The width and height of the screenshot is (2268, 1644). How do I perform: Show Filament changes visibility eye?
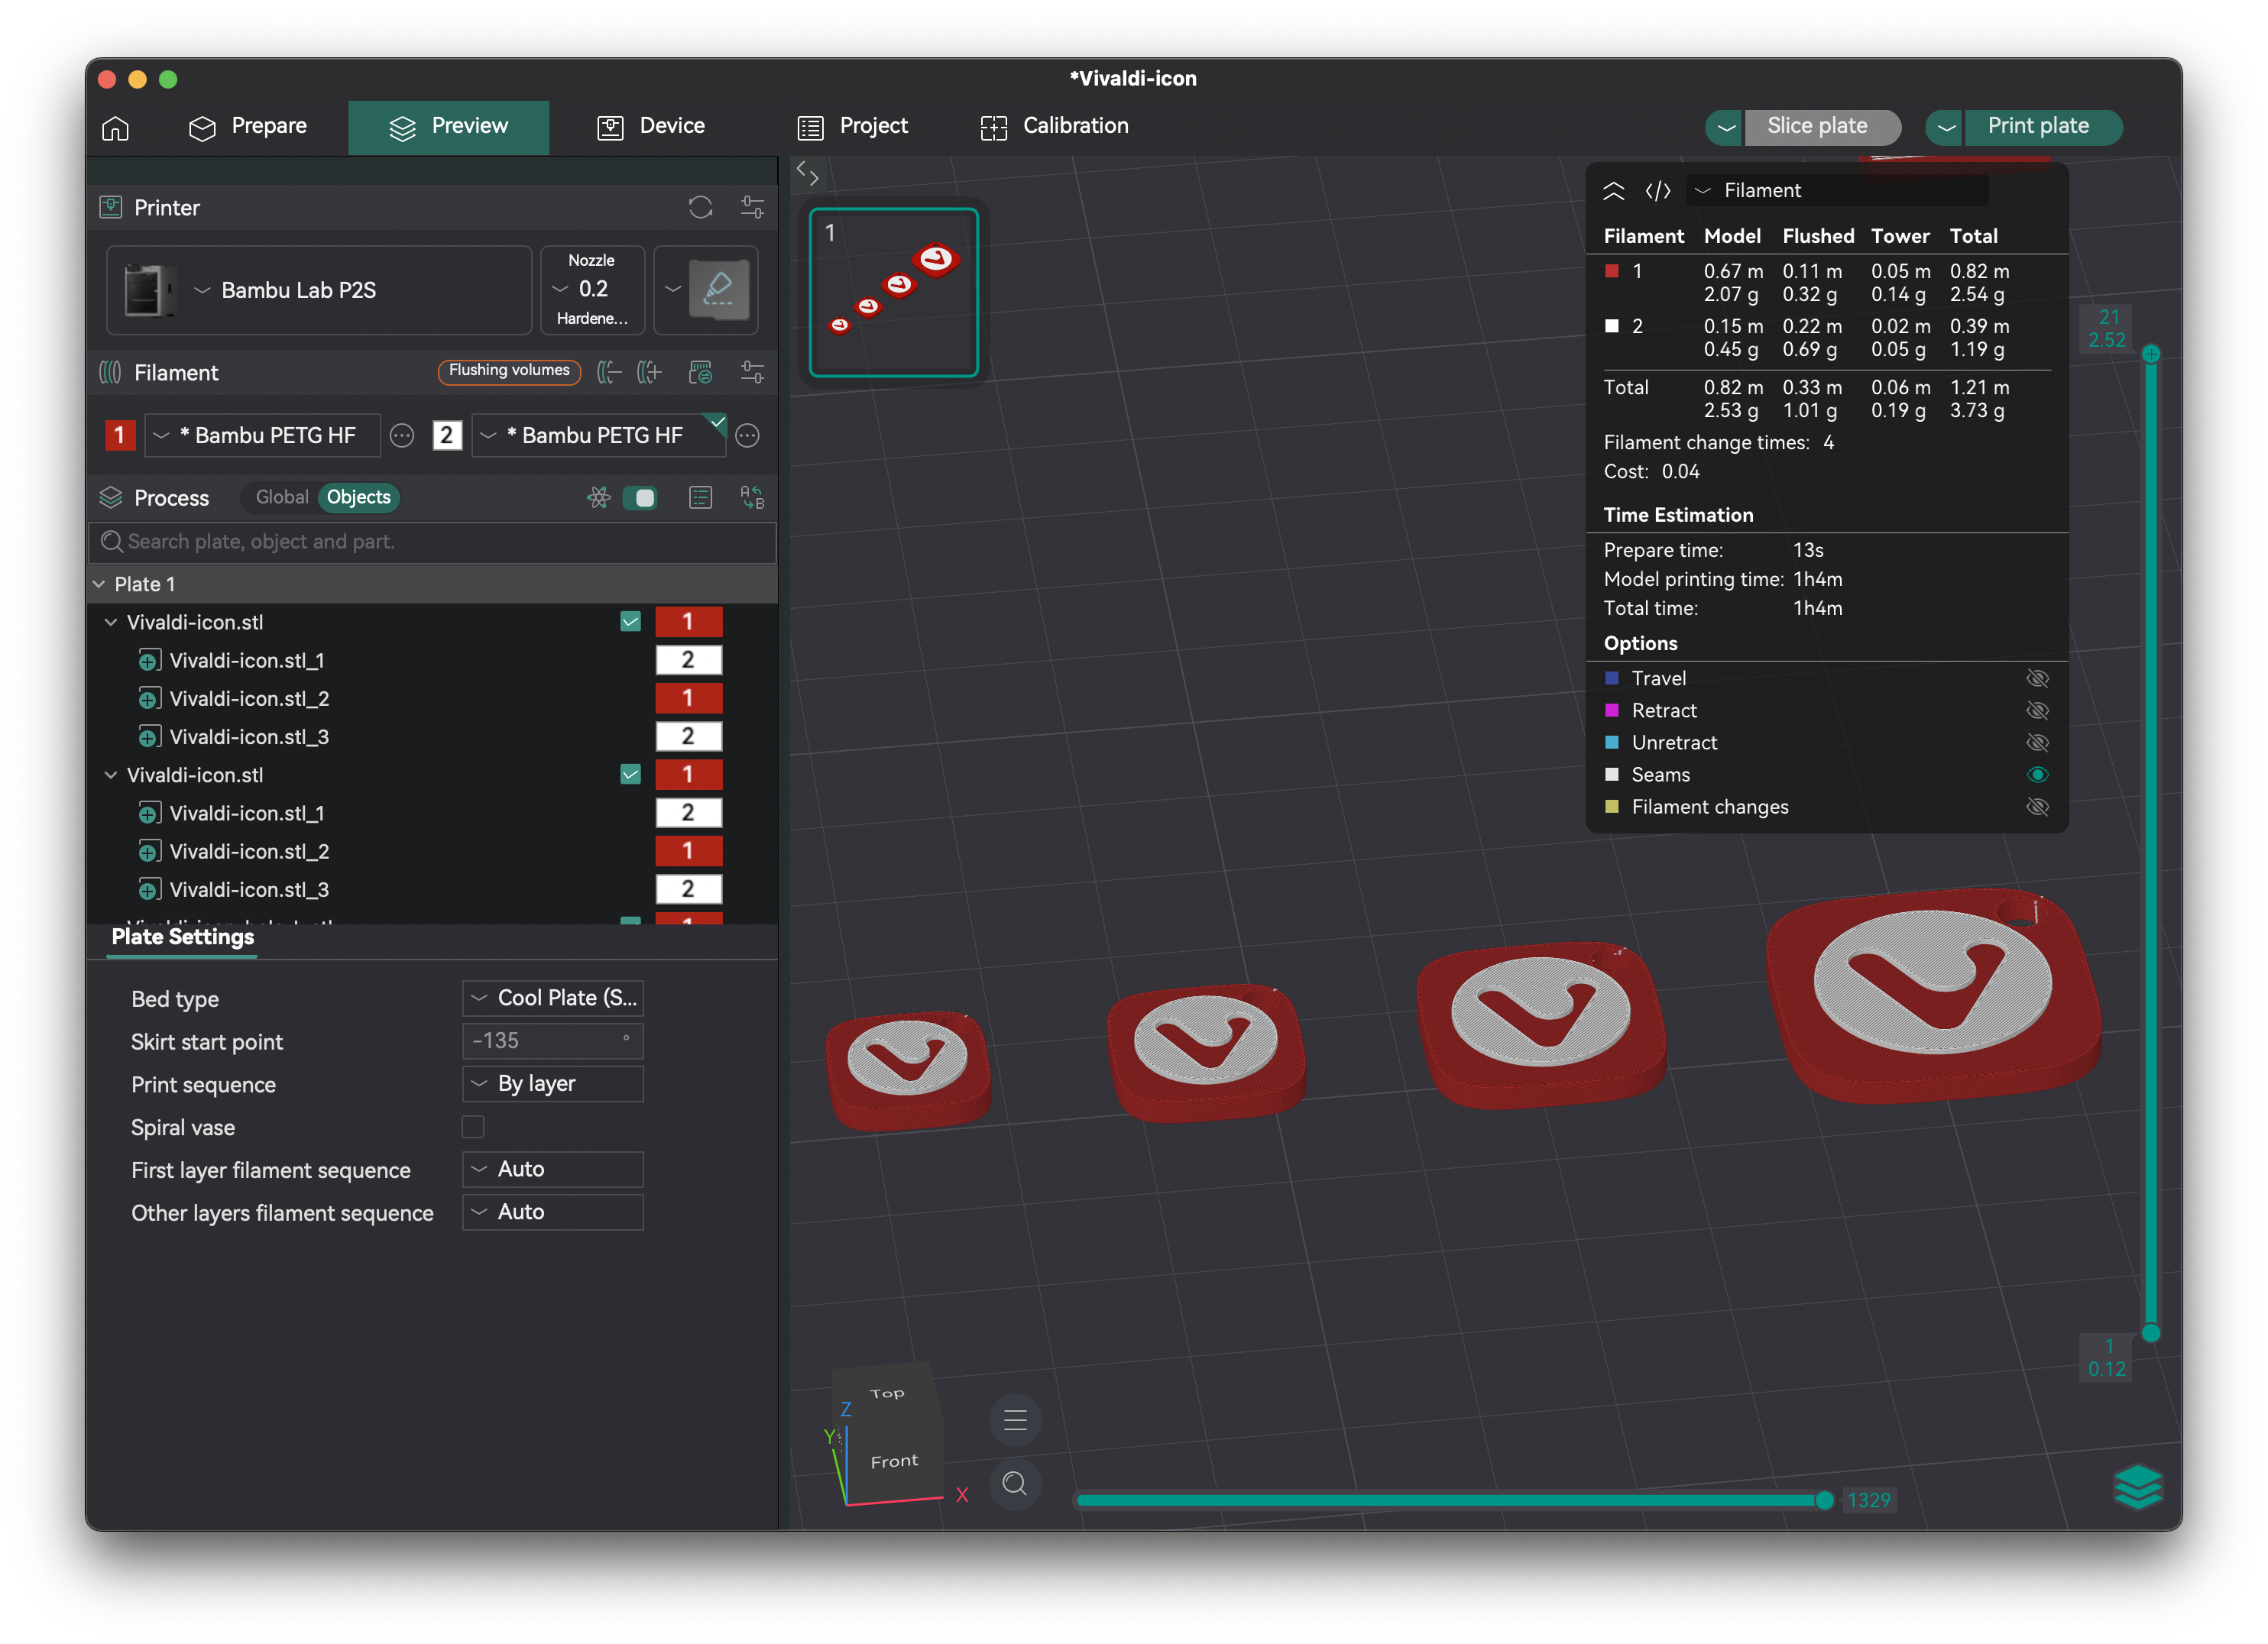coord(2037,806)
